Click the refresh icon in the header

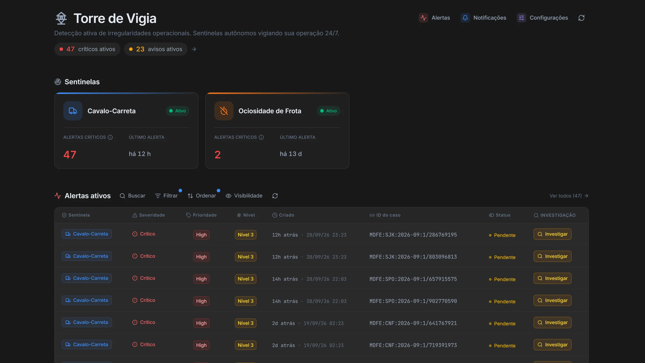click(581, 18)
